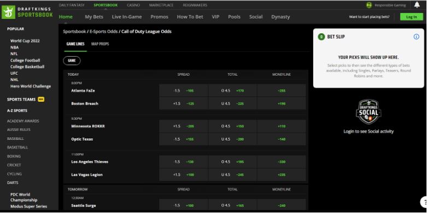Click the Responsible Gaming RG badge
This screenshot has height=213, width=427.
[369, 5]
